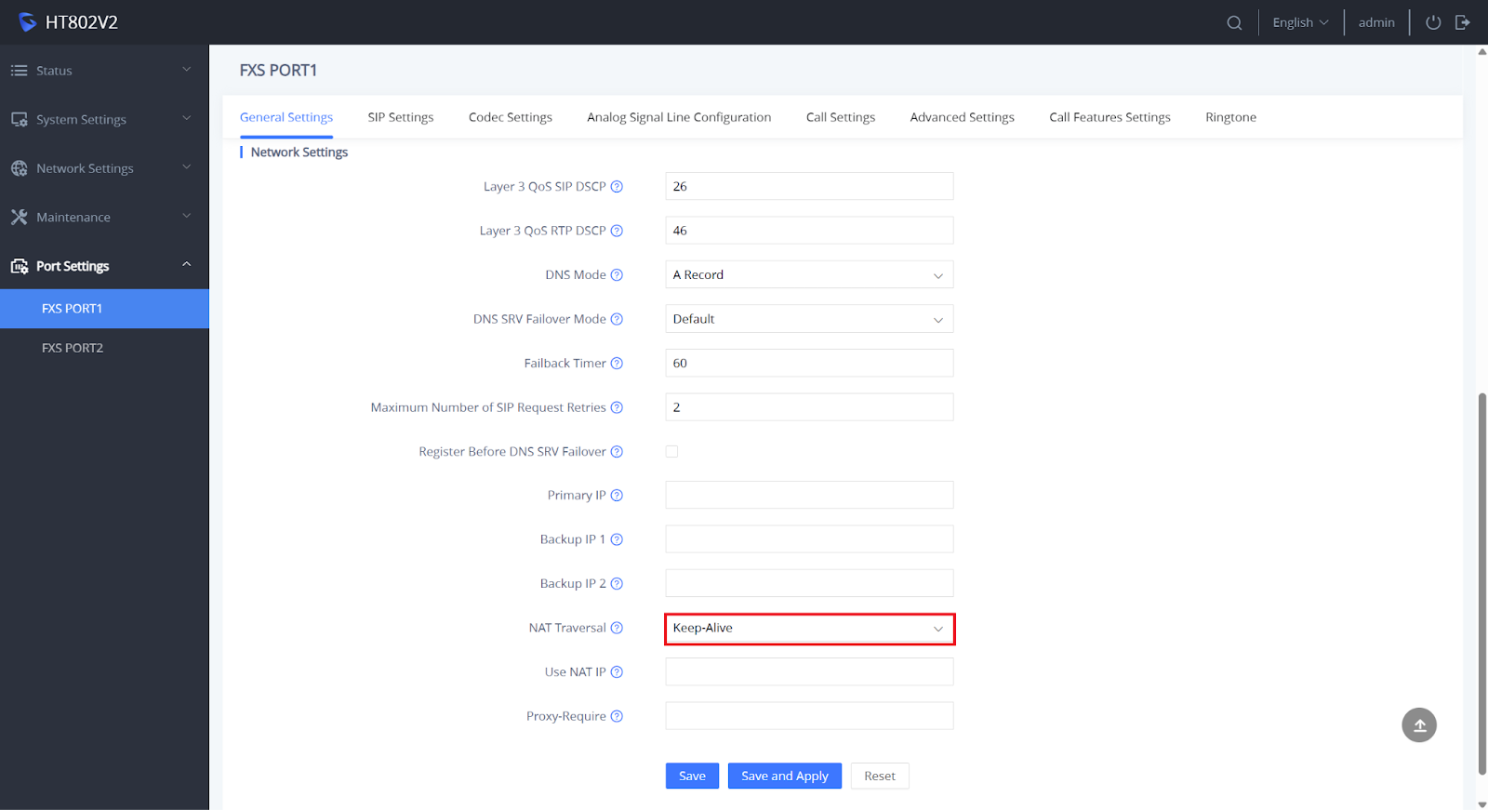The width and height of the screenshot is (1488, 810).
Task: Click the Primary IP input field
Action: pos(809,495)
